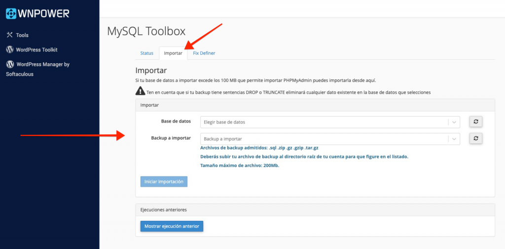Viewport: 505px width, 249px height.
Task: Click the WordPress Manager logo icon
Action: [x=10, y=64]
